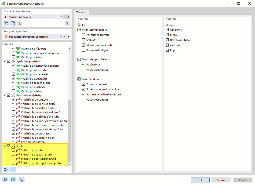Toggle Posouzení průřezu checkbox
The width and height of the screenshot is (255, 185).
coord(84,35)
